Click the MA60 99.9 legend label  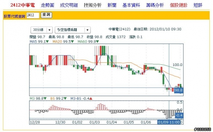88,42
